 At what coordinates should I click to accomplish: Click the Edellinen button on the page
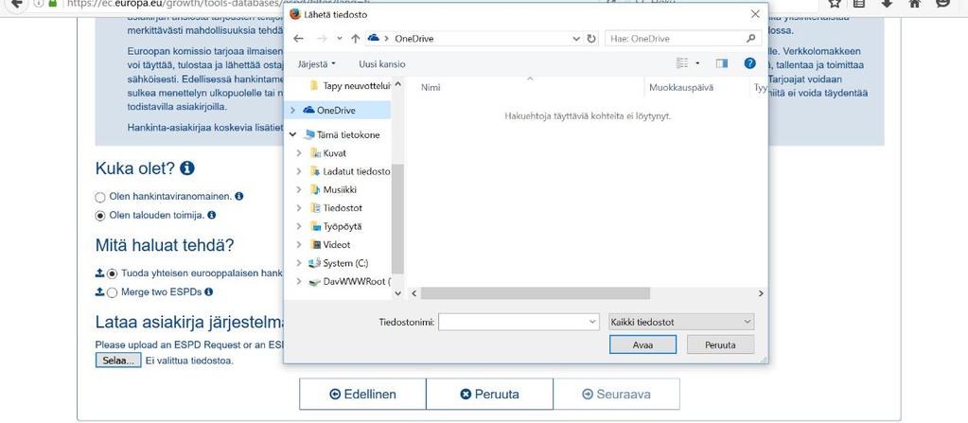click(x=363, y=394)
